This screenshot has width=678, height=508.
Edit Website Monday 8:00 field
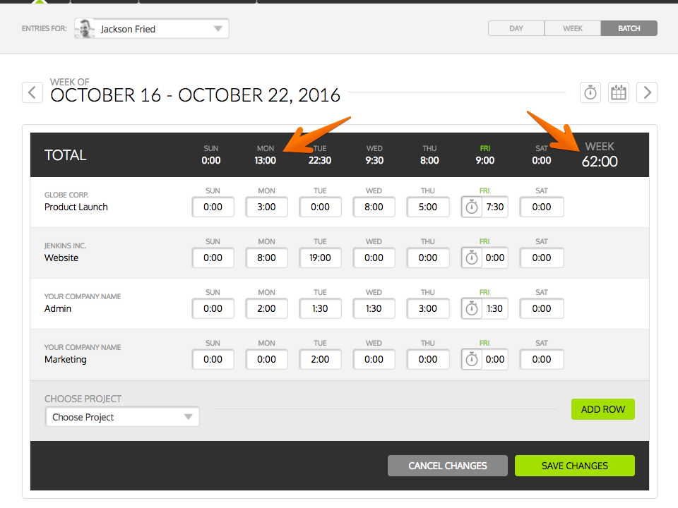point(267,258)
